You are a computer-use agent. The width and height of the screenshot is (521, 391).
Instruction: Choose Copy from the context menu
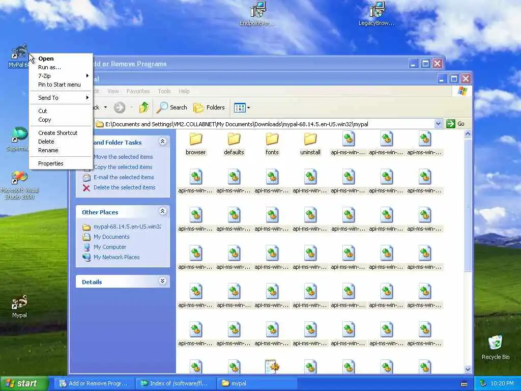[45, 119]
